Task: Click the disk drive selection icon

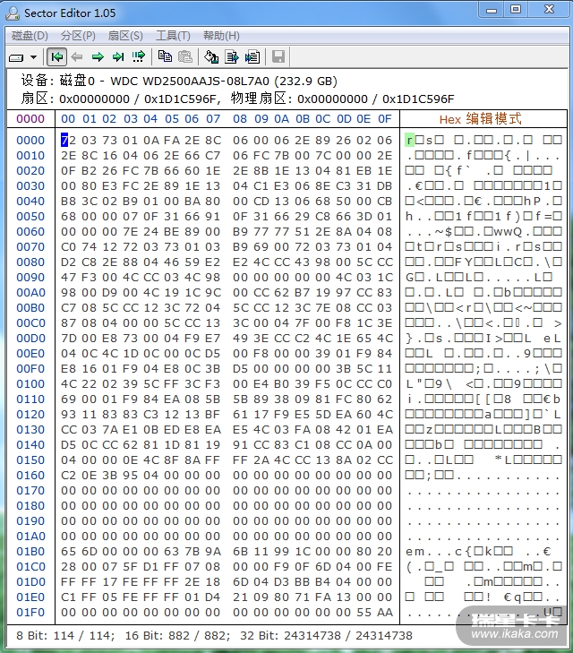Action: click(16, 57)
